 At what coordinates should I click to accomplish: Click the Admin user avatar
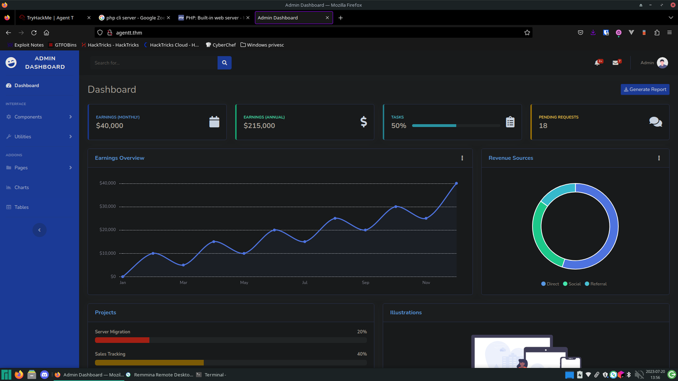click(x=662, y=63)
